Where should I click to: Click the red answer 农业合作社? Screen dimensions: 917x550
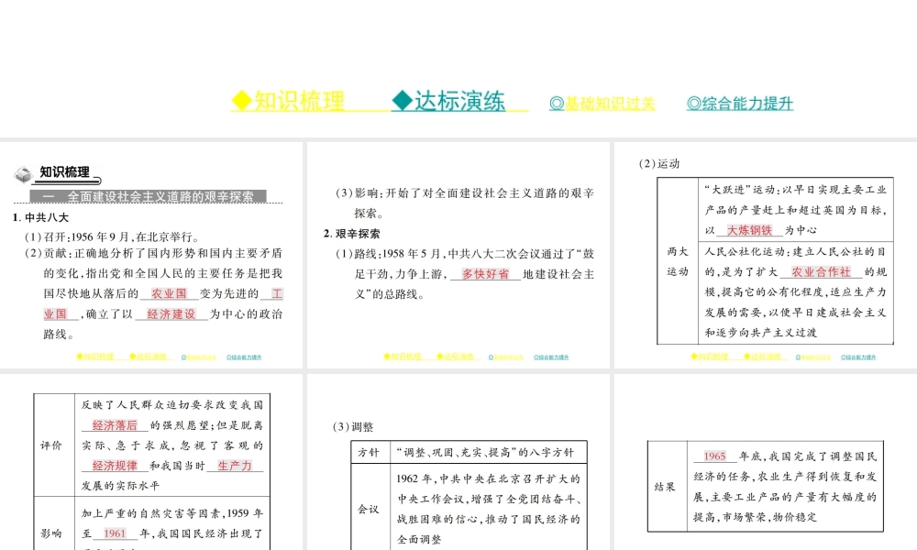tap(821, 271)
